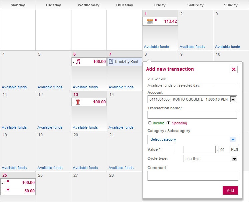Image resolution: width=249 pixels, height=202 pixels.
Task: Expand the Select category dropdown
Action: [x=233, y=139]
